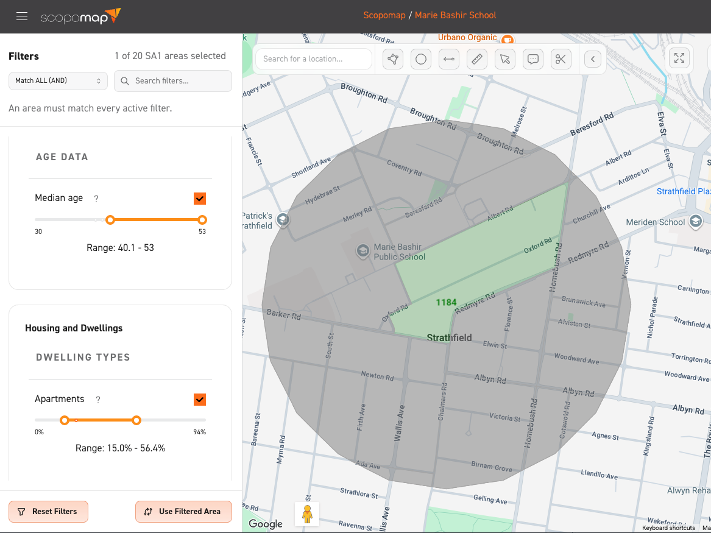Click the Apartments lower slider handle
This screenshot has width=711, height=533.
(x=65, y=420)
